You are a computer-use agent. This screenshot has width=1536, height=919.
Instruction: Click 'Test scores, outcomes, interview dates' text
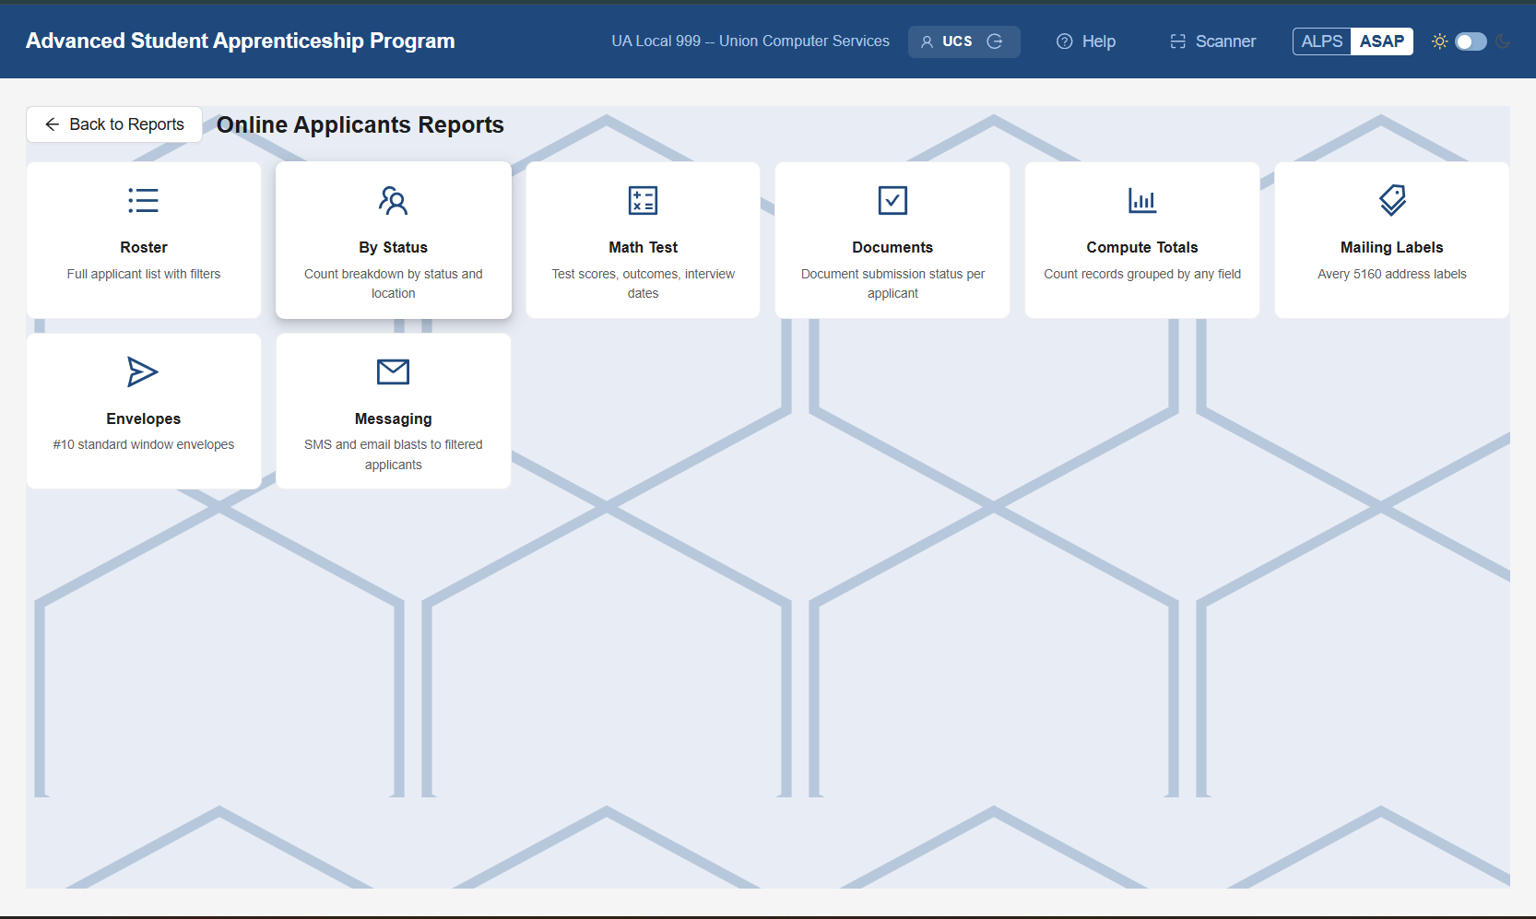pyautogui.click(x=644, y=284)
